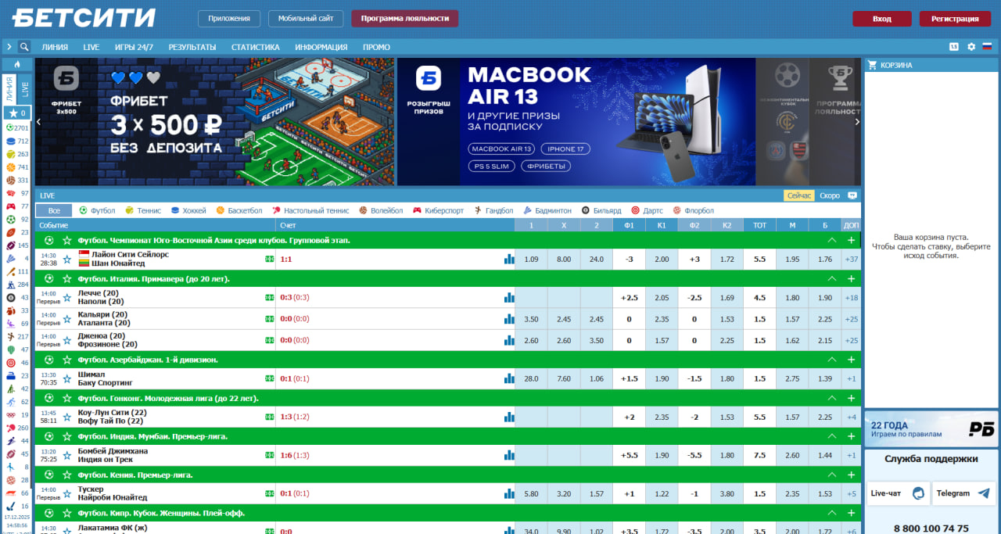This screenshot has width=1001, height=534.
Task: Expand the left panel arrow beside search
Action: [9, 47]
